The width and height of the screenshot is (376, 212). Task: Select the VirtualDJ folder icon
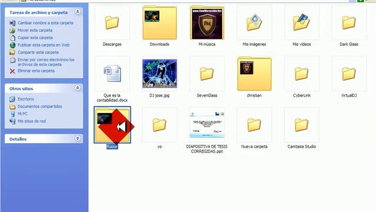click(x=349, y=74)
